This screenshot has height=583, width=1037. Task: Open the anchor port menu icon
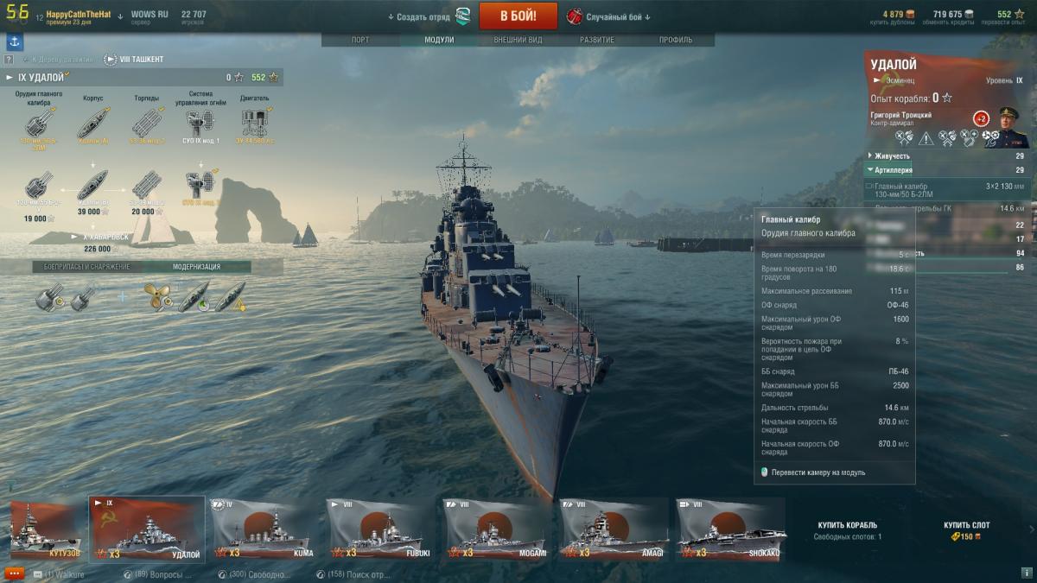click(15, 42)
